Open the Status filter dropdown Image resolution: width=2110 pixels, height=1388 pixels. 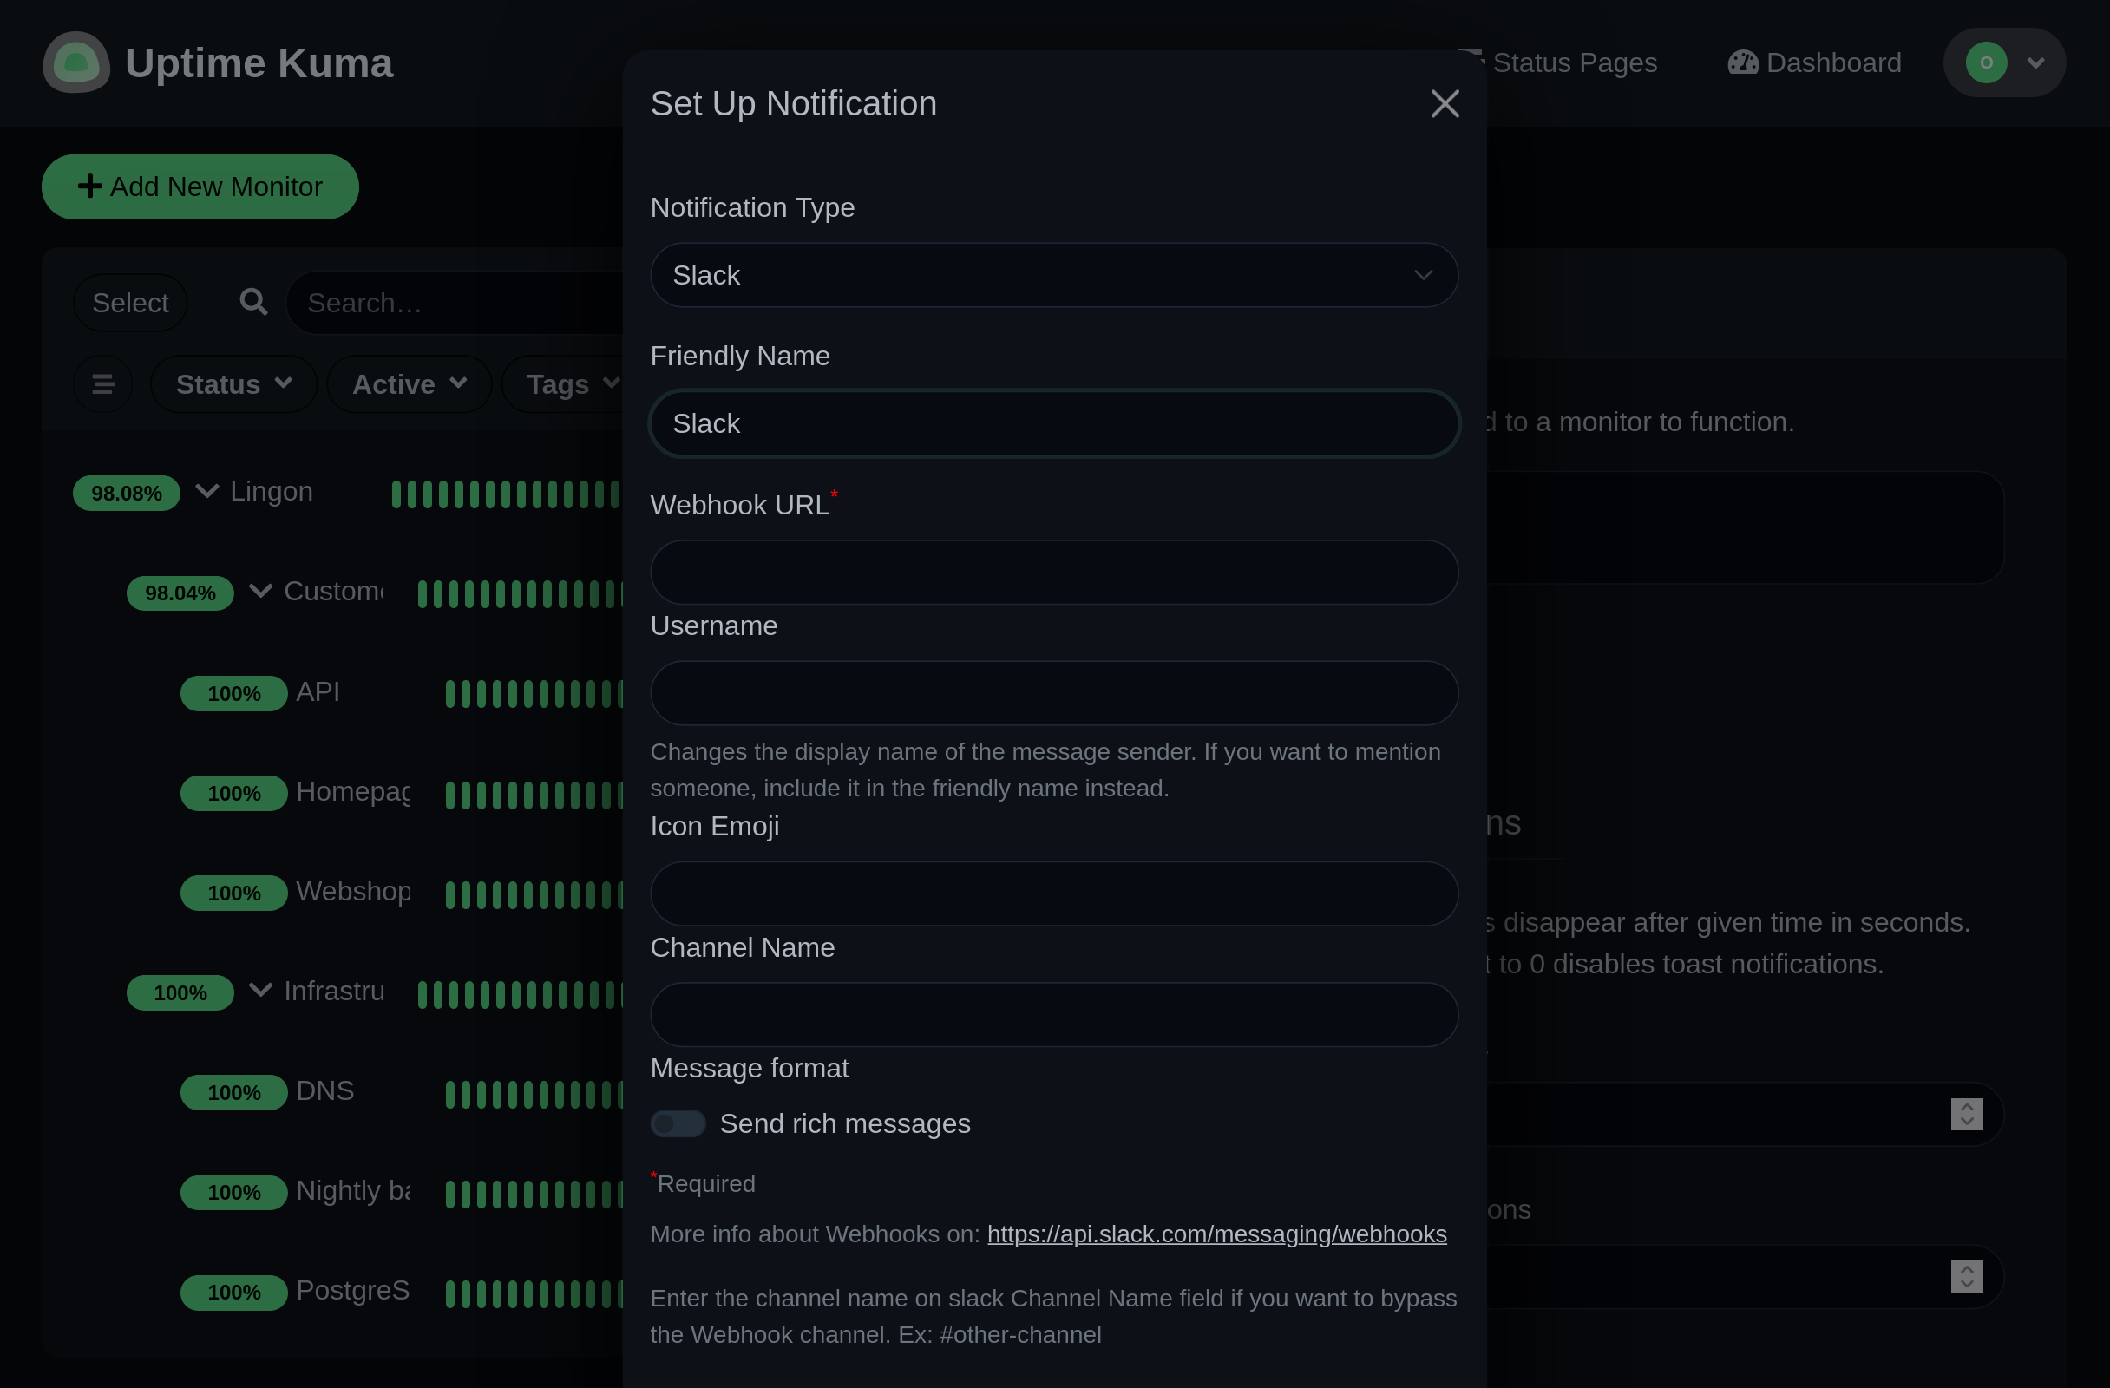click(233, 384)
